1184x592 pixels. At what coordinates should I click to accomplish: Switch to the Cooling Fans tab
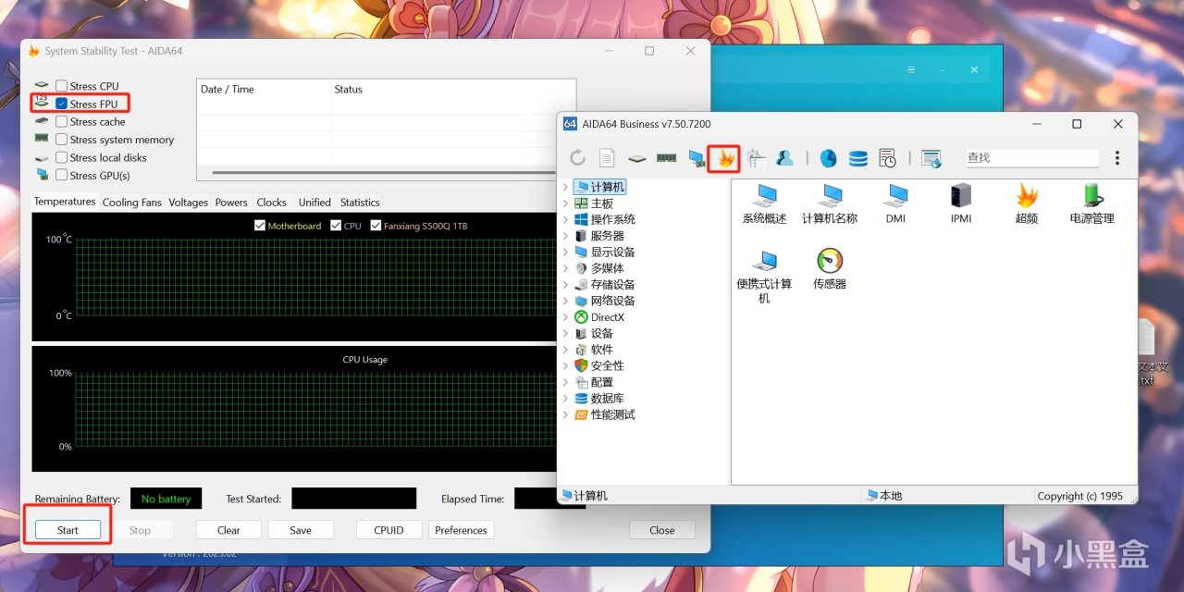pyautogui.click(x=131, y=203)
